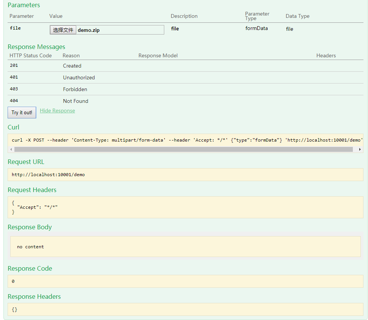Click the Forbidden reason text
368x320 pixels.
click(75, 89)
